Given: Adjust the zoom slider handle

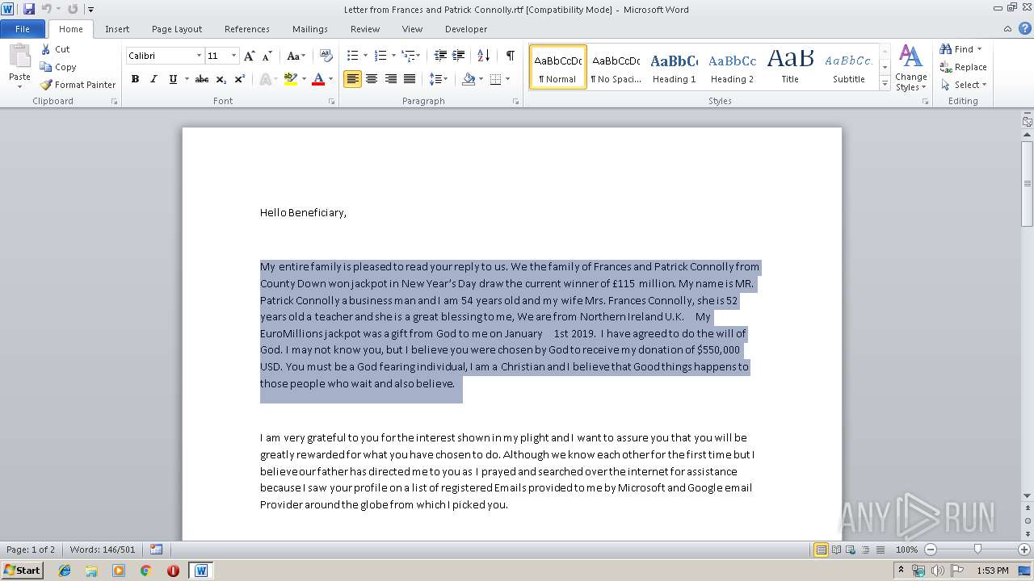Looking at the screenshot, I should click(x=977, y=550).
